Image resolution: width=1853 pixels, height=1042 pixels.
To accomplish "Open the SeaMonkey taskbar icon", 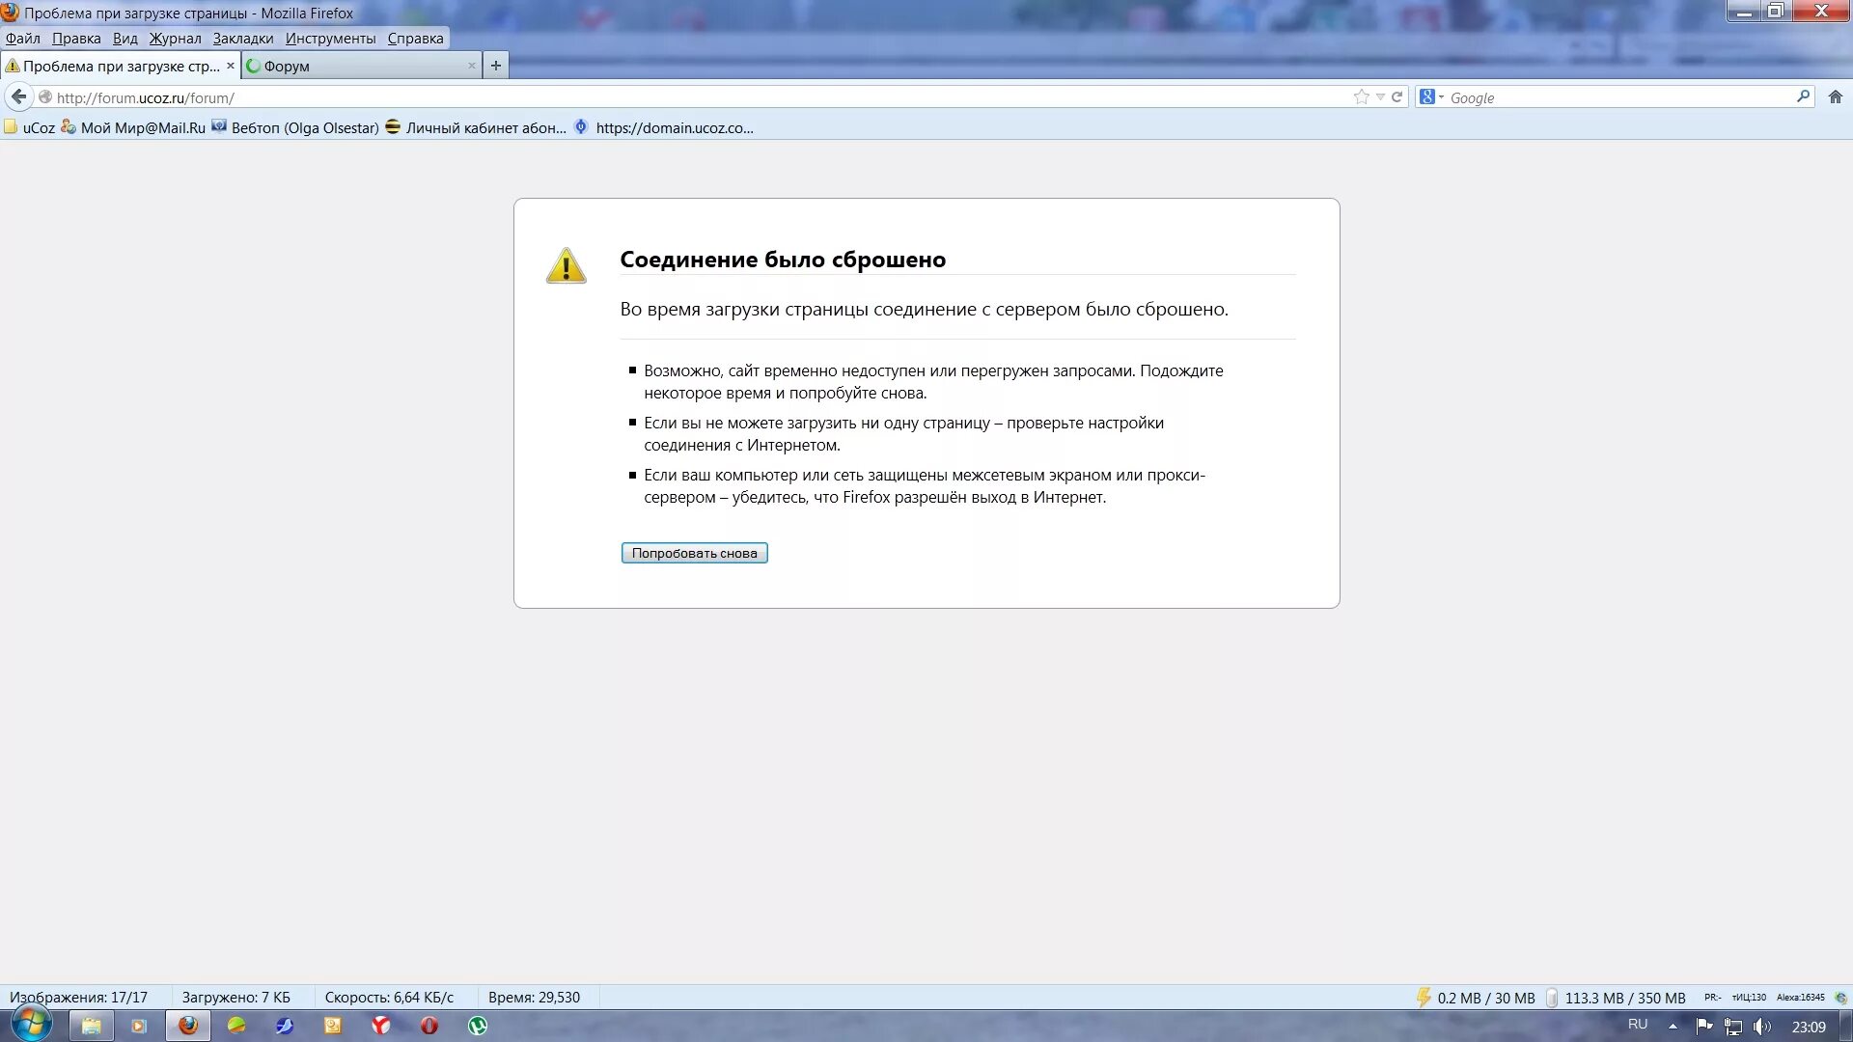I will pyautogui.click(x=285, y=1026).
